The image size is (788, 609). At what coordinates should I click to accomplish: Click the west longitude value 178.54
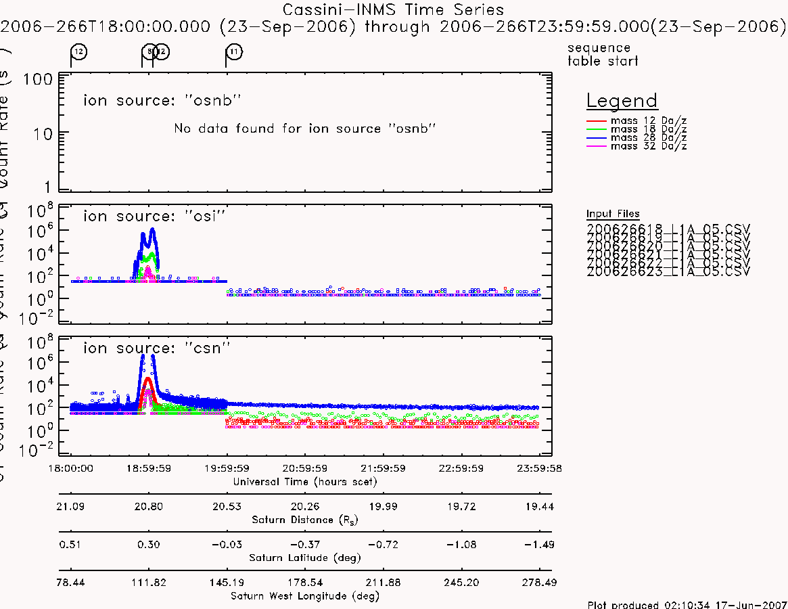(304, 583)
